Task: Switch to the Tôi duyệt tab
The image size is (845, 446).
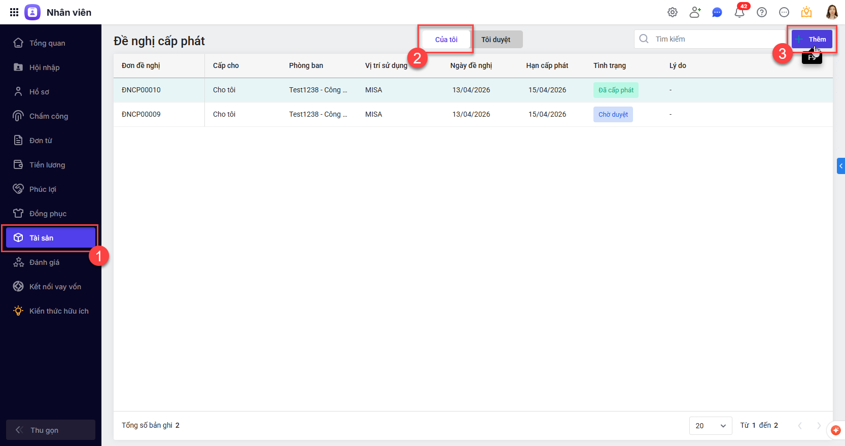Action: [496, 40]
